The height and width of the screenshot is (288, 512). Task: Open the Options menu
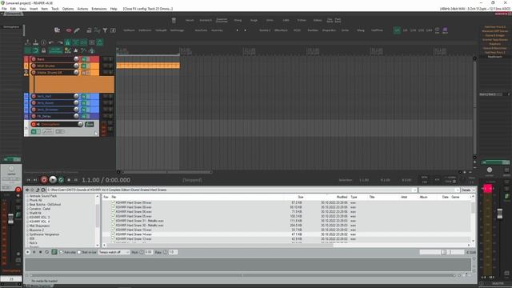tap(68, 9)
